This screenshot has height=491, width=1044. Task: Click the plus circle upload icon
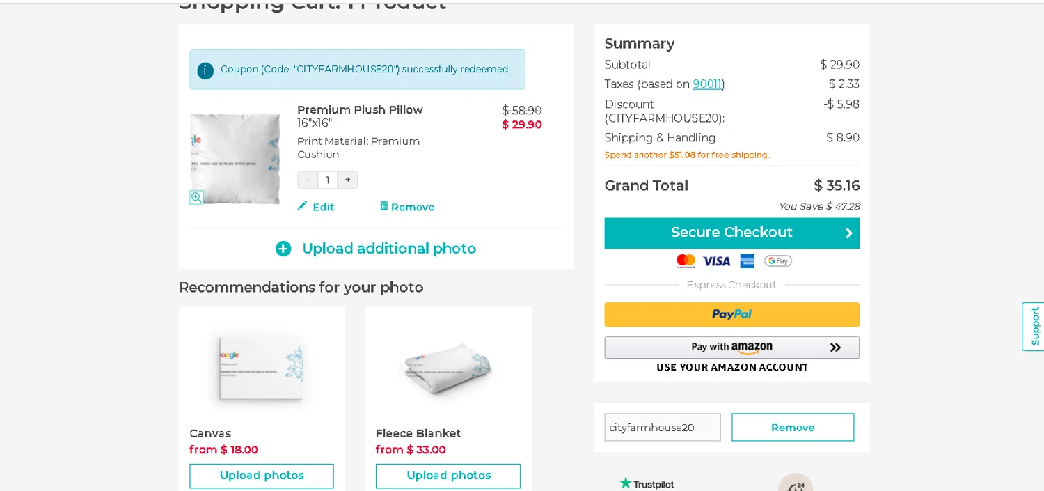pyautogui.click(x=283, y=249)
